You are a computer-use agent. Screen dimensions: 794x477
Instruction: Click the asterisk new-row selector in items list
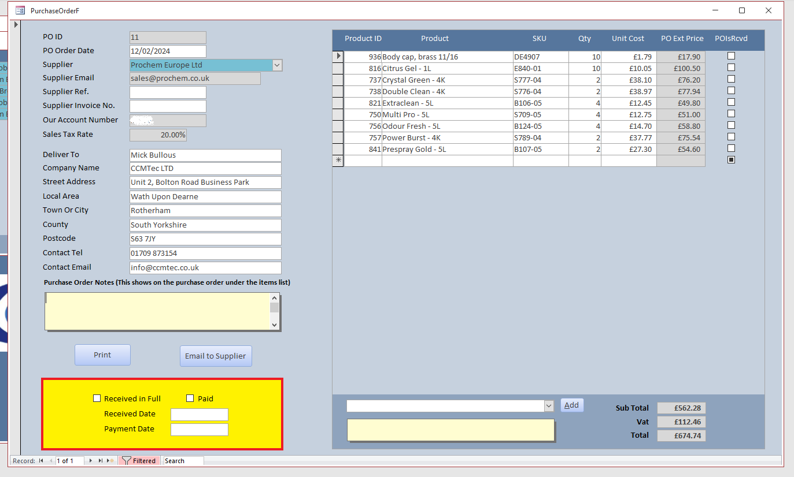[x=338, y=160]
